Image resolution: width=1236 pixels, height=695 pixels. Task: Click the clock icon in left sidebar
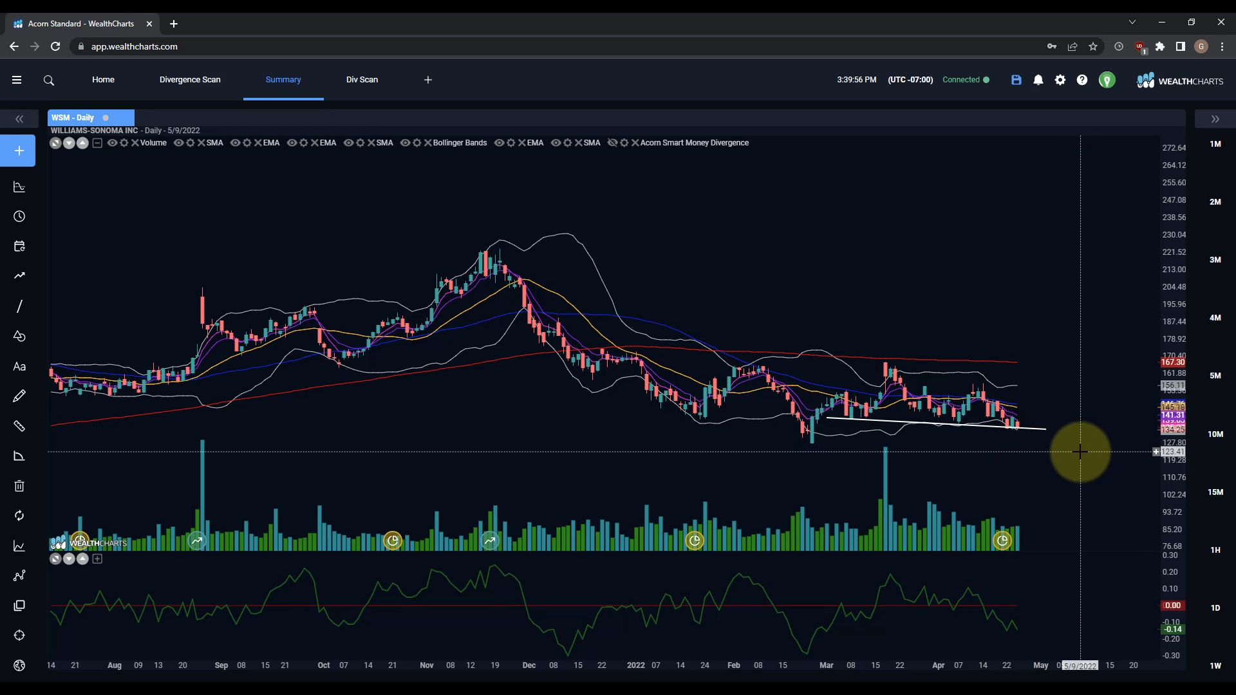pos(19,217)
